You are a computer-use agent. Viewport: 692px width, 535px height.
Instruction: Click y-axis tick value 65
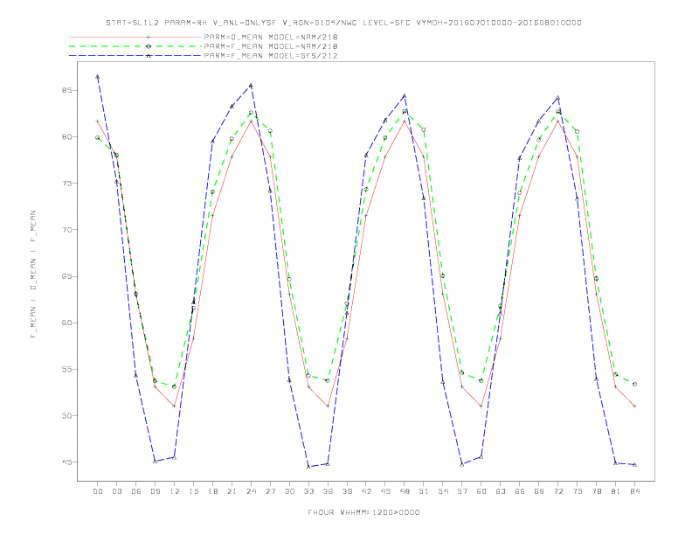coord(67,276)
